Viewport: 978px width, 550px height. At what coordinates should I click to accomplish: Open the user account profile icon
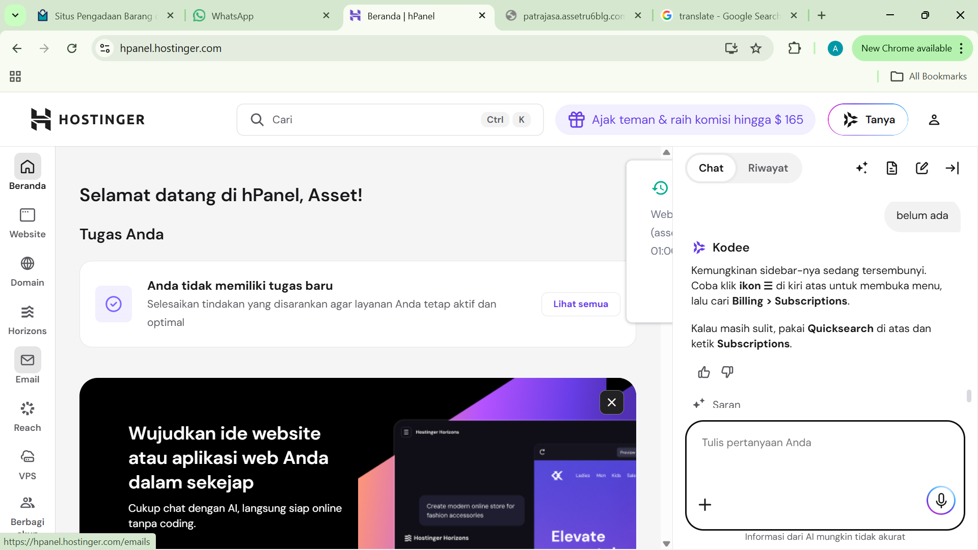pyautogui.click(x=934, y=120)
